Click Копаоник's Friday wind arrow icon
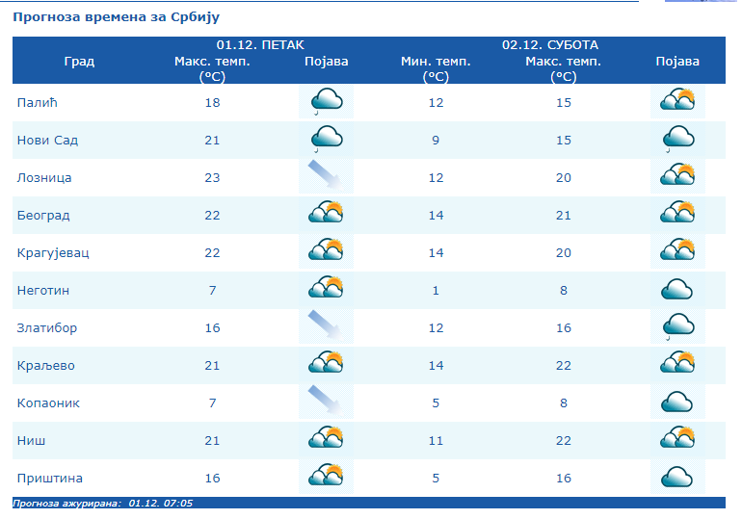 click(326, 402)
